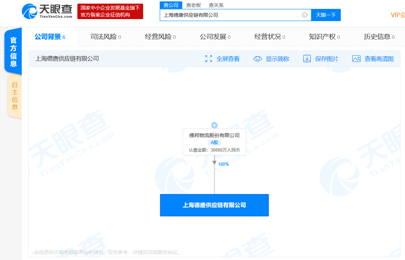Click the 查看高清图 link

[379, 59]
